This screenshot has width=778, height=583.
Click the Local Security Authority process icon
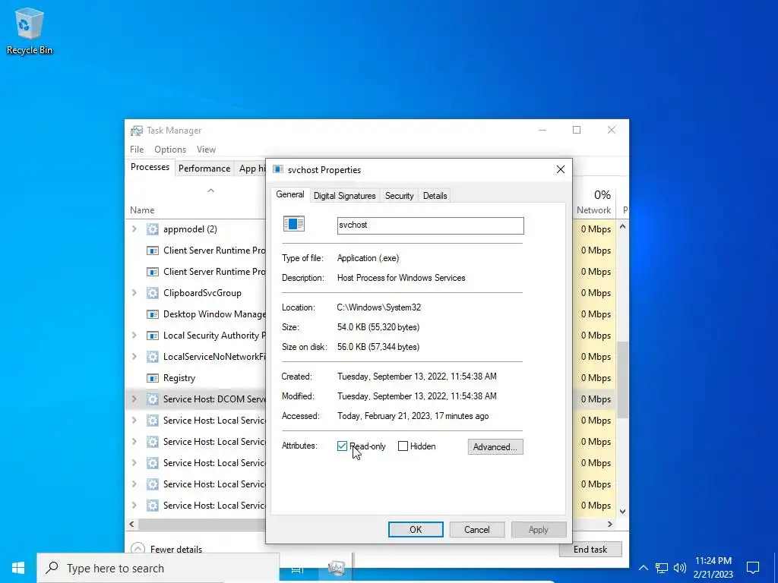(152, 336)
